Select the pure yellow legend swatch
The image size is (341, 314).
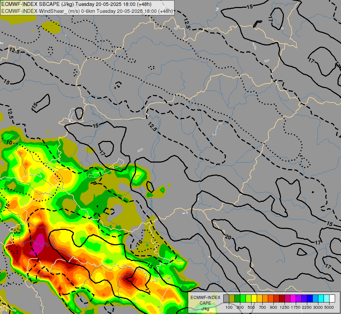[254, 298]
